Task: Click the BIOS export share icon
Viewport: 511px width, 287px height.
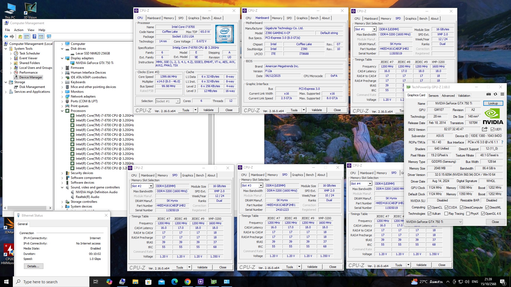Action: (x=485, y=129)
